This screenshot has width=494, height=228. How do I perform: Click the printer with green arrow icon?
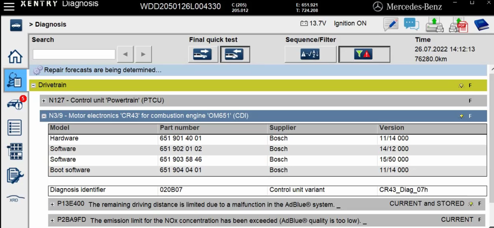[434, 25]
